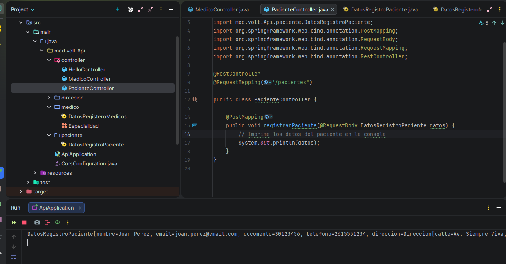The width and height of the screenshot is (506, 264).
Task: Click Select Opened File target icon
Action: click(x=130, y=9)
